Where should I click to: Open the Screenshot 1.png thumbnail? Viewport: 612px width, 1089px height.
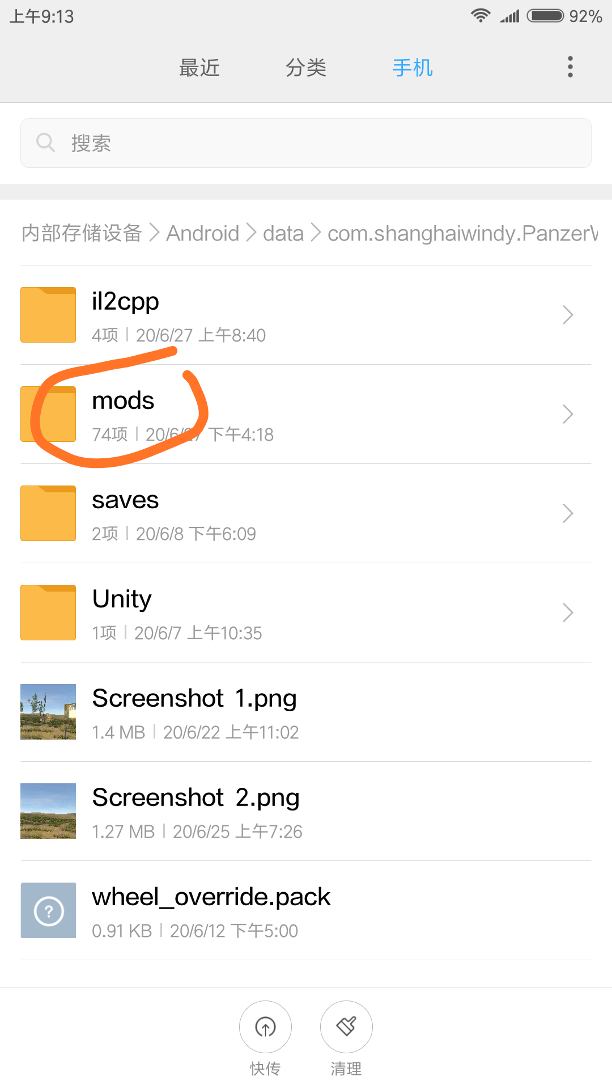click(48, 712)
